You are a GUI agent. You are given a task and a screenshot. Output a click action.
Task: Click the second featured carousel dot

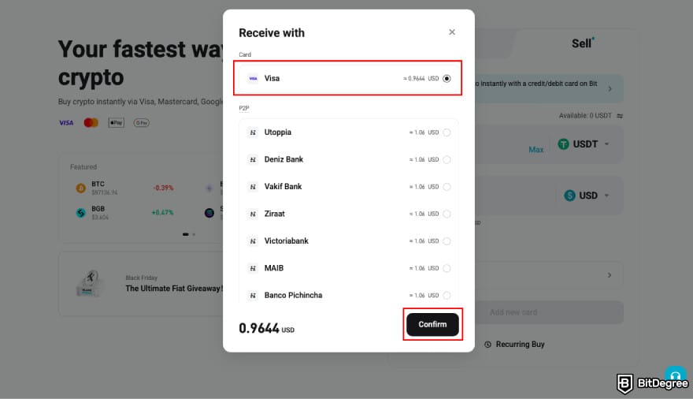[x=194, y=234]
